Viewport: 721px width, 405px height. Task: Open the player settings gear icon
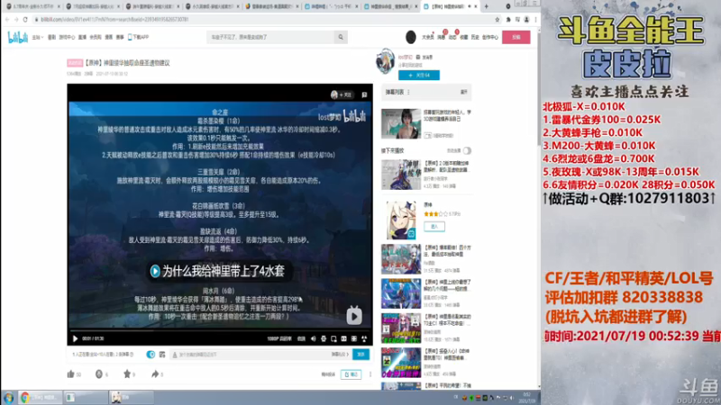tap(324, 339)
